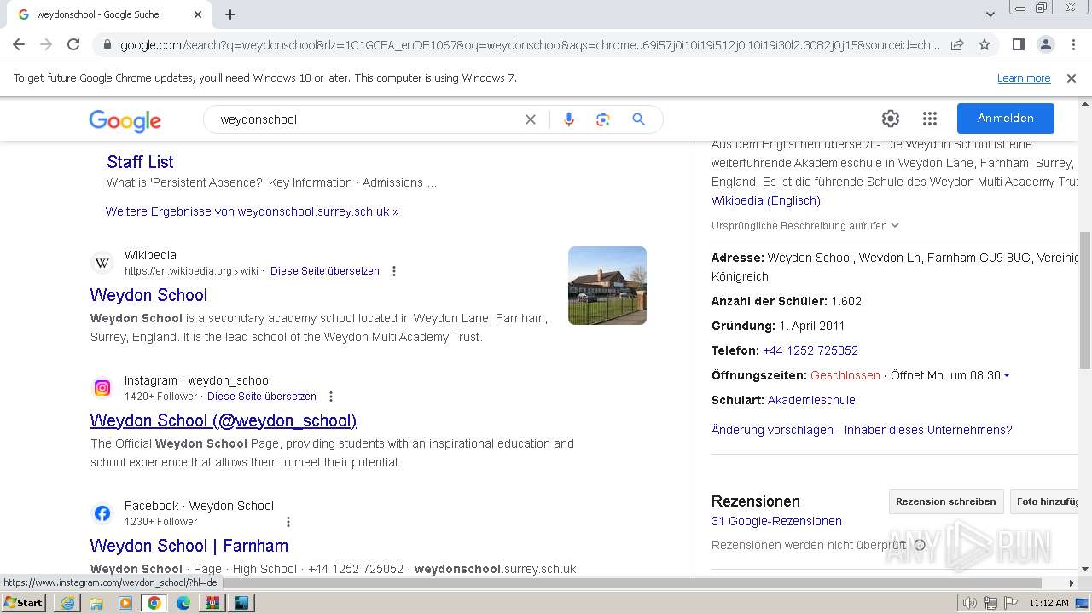Open Weitere Ergebnisse von weydonschool.surrey.sch.uk
This screenshot has height=614, width=1092.
[253, 211]
